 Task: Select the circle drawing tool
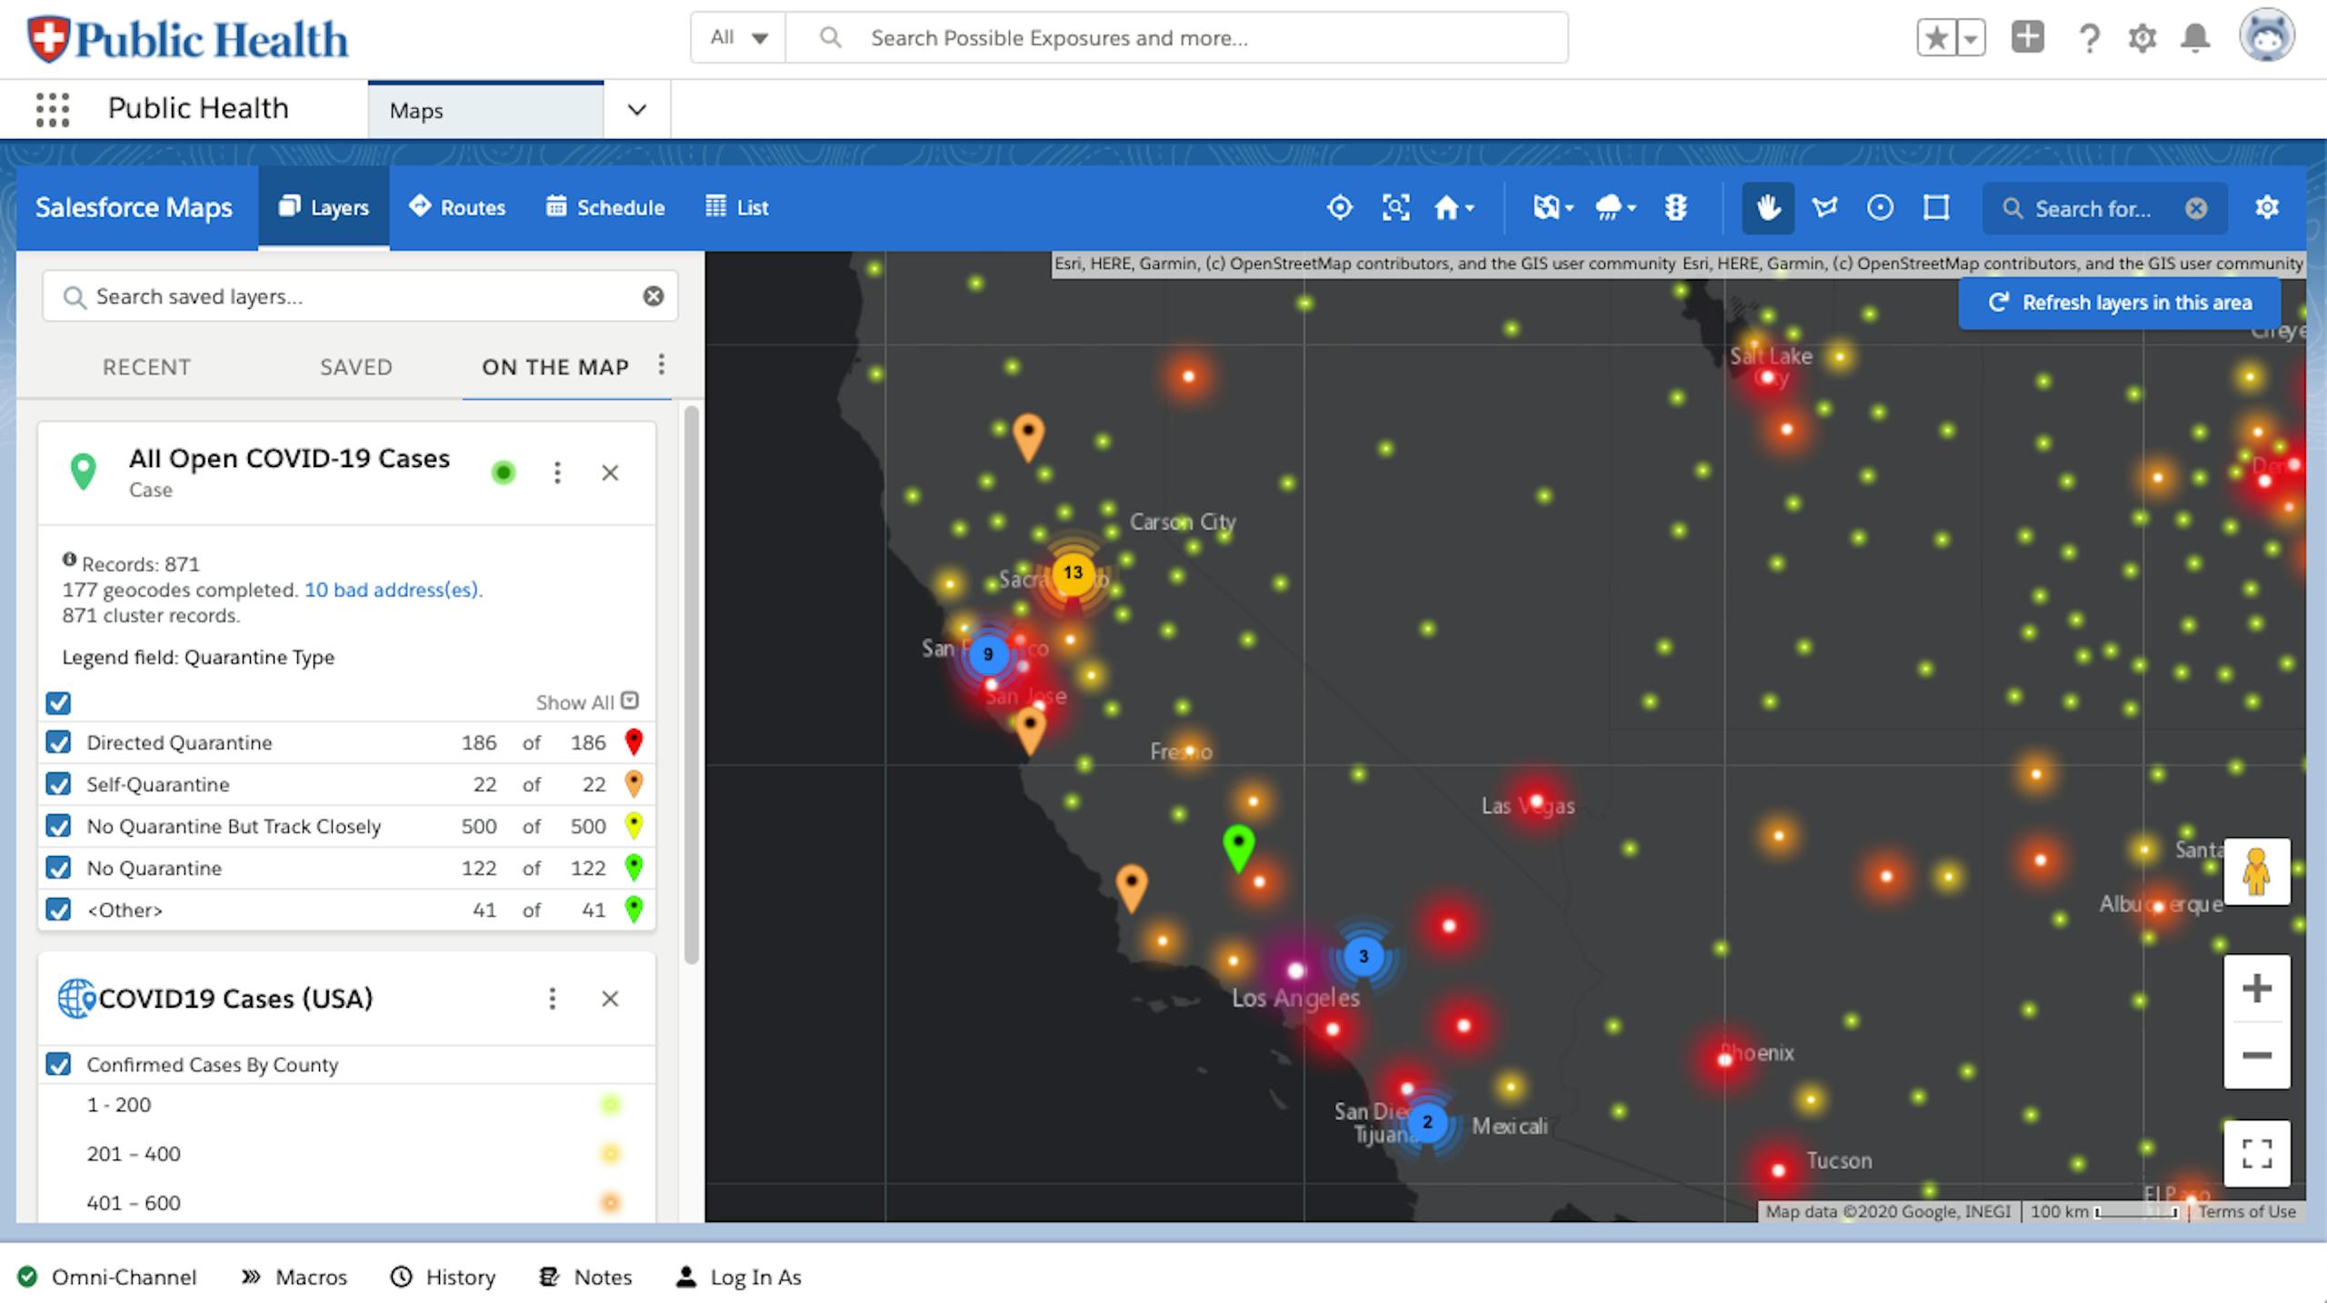[x=1880, y=208]
